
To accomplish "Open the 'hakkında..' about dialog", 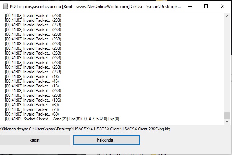I will pos(106,140).
